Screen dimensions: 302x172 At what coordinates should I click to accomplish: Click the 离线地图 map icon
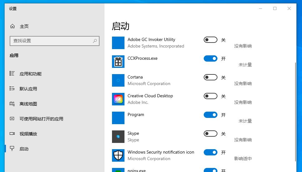12,104
